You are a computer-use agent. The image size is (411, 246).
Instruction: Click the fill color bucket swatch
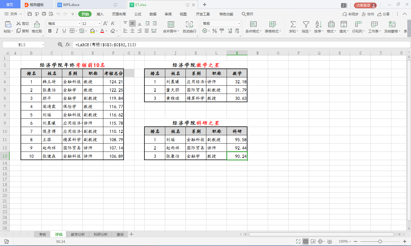pyautogui.click(x=92, y=31)
